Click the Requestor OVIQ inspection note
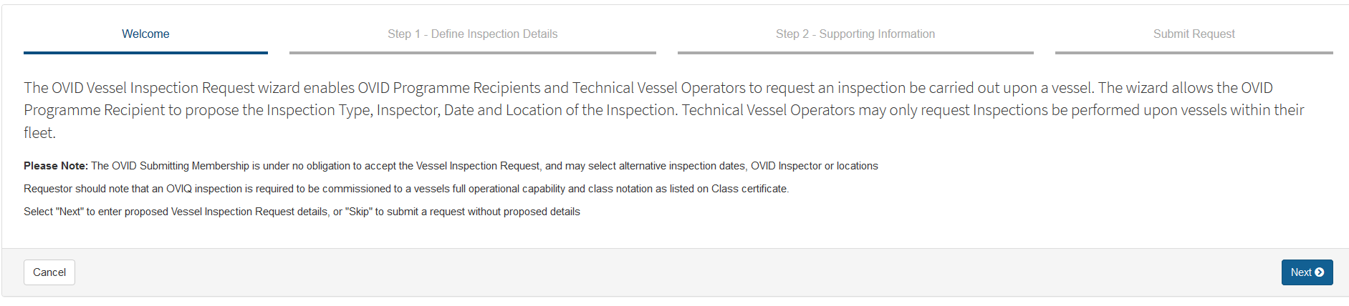Screen dimensions: 1349x306 click(406, 189)
